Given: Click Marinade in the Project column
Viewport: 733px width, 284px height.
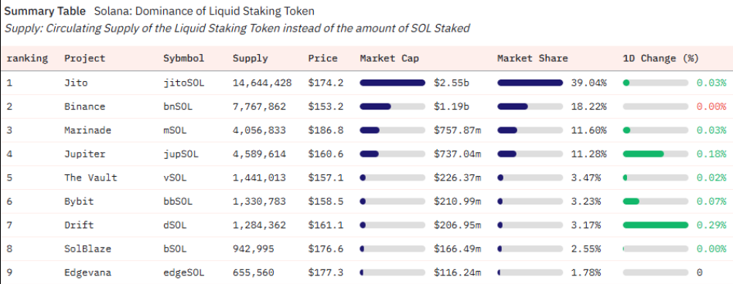Looking at the screenshot, I should 87,130.
